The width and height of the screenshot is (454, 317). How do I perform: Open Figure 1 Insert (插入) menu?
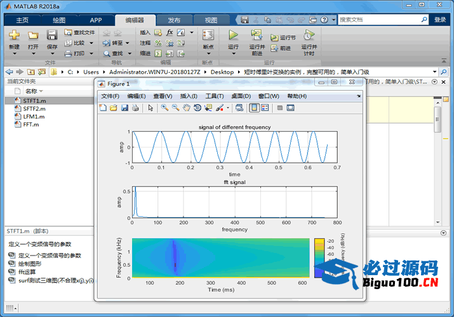(189, 96)
